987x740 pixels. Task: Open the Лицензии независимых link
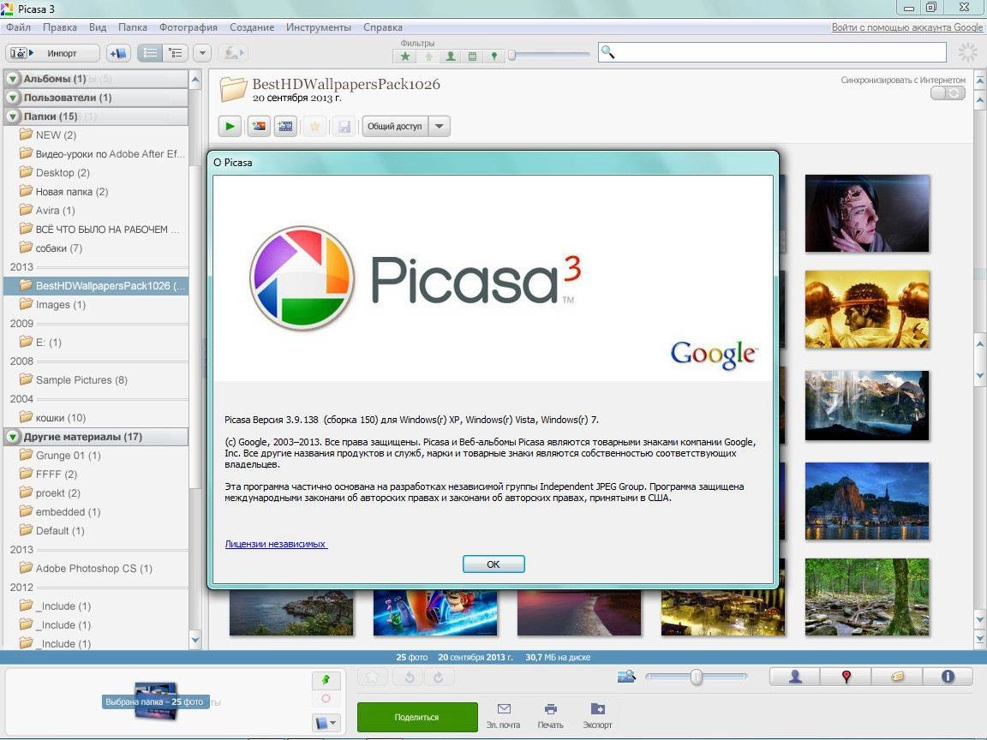tap(276, 544)
